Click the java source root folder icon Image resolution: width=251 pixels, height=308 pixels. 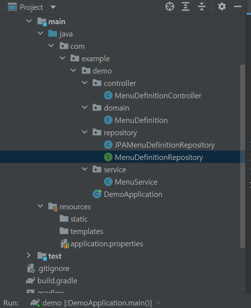(x=53, y=34)
